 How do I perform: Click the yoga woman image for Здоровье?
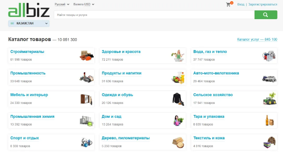pyautogui.click(x=178, y=56)
